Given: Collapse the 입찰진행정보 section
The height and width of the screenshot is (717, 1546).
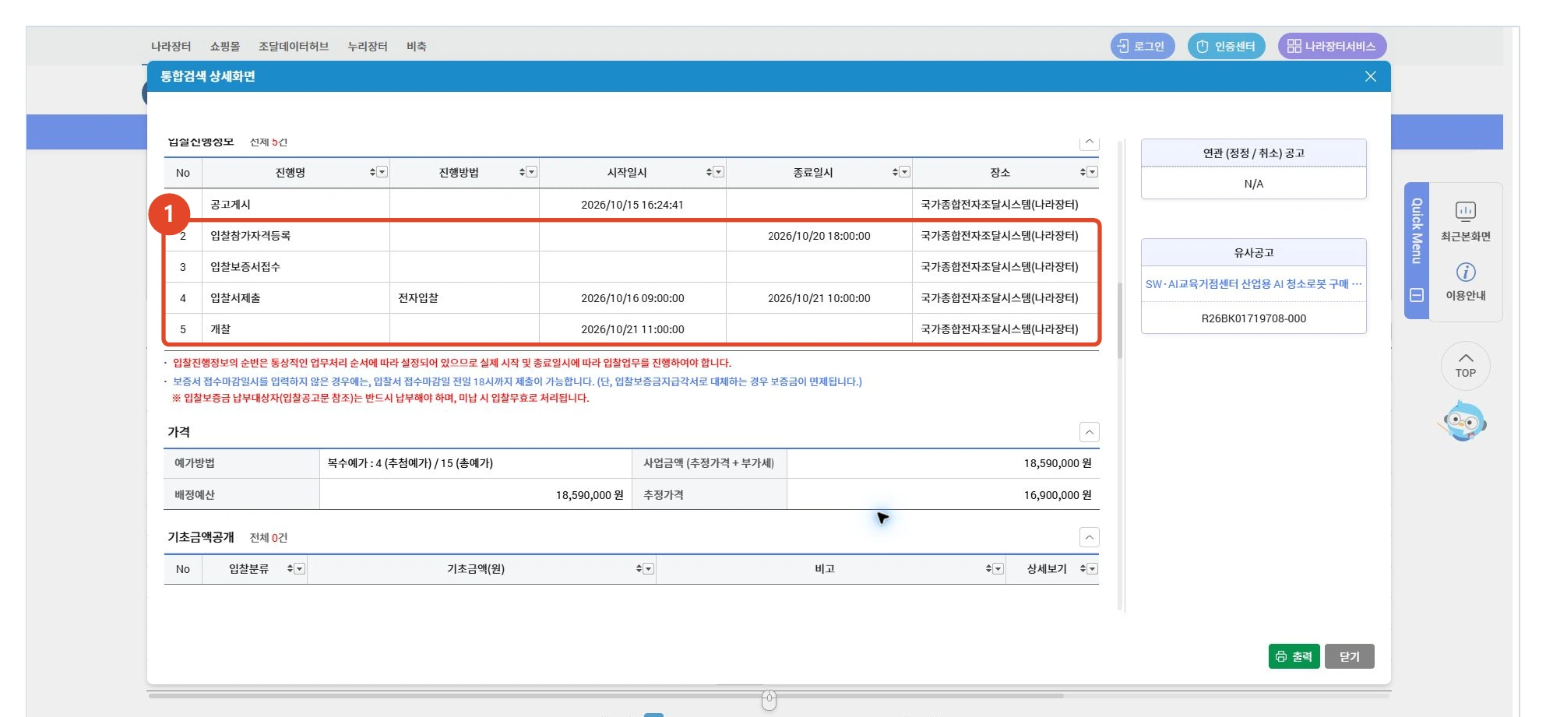Looking at the screenshot, I should (1089, 142).
